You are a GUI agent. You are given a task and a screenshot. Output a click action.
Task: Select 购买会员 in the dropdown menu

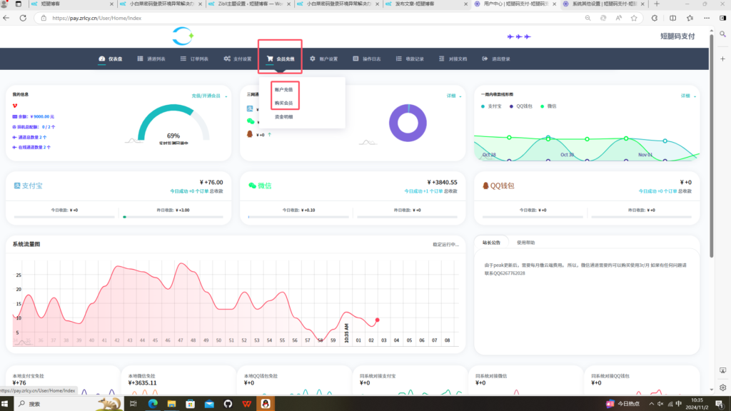tap(283, 103)
